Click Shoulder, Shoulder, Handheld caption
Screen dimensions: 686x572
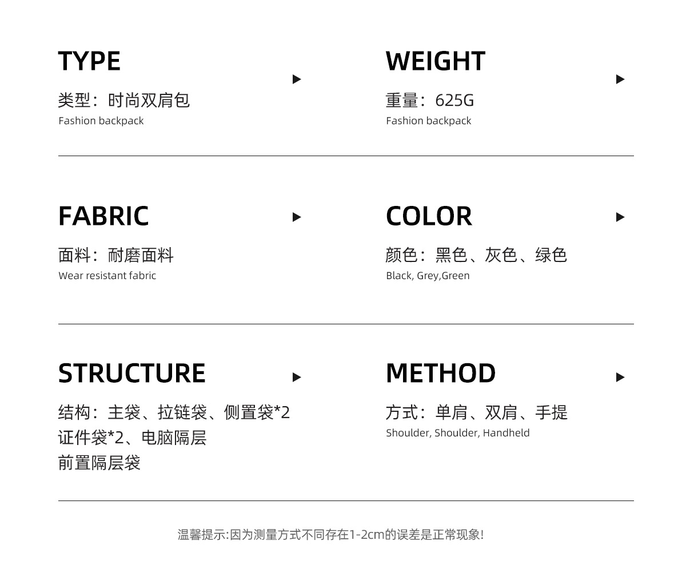[x=457, y=433]
